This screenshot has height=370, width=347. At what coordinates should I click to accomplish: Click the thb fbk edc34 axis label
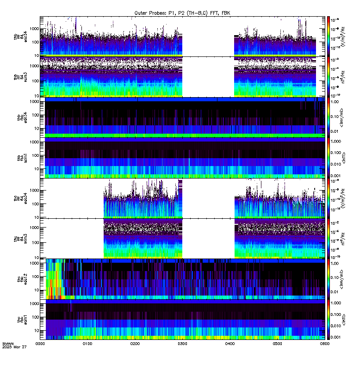pyautogui.click(x=22, y=117)
